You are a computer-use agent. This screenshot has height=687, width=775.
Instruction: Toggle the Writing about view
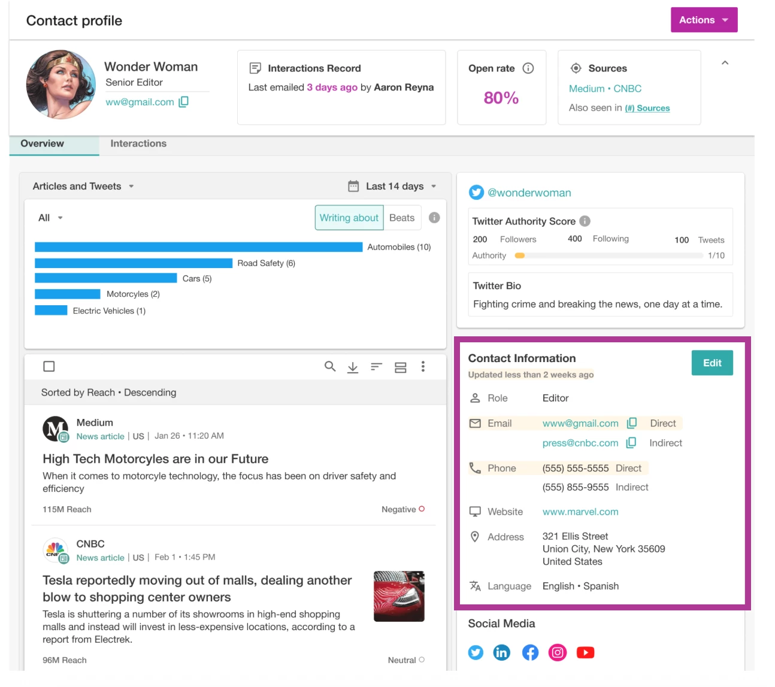coord(349,218)
